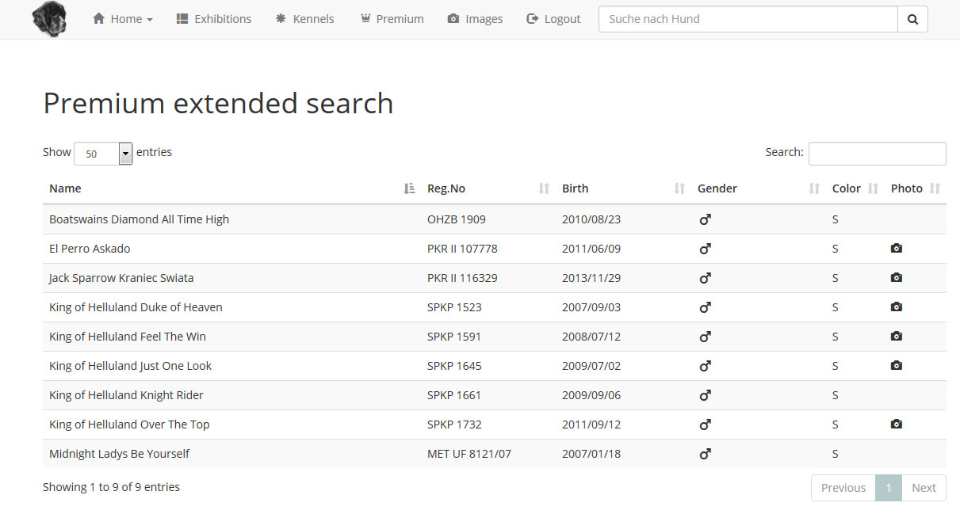Open the Show entries dropdown
960x514 pixels.
point(103,154)
